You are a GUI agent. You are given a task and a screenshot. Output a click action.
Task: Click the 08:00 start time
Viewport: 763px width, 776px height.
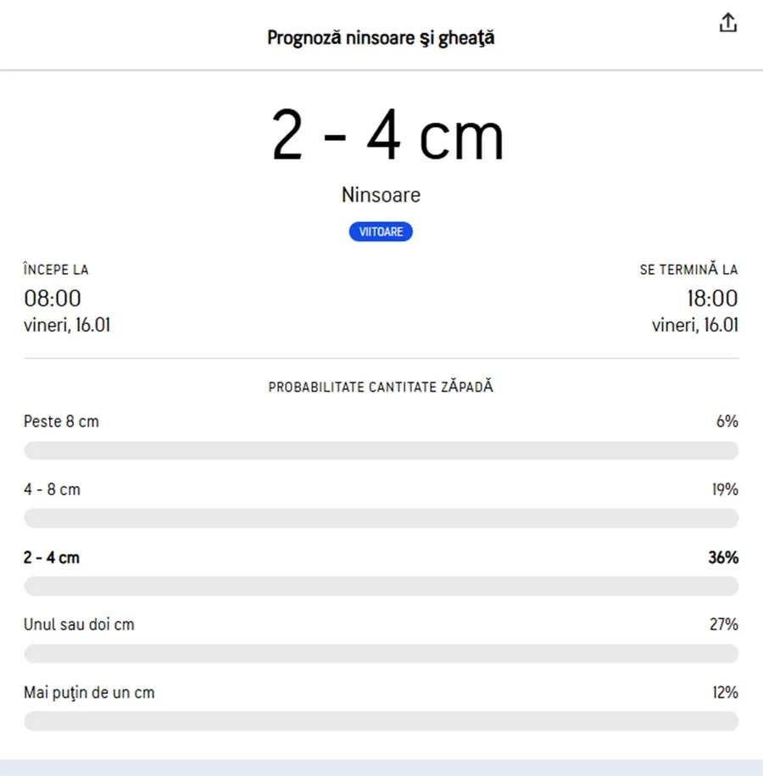tap(53, 299)
